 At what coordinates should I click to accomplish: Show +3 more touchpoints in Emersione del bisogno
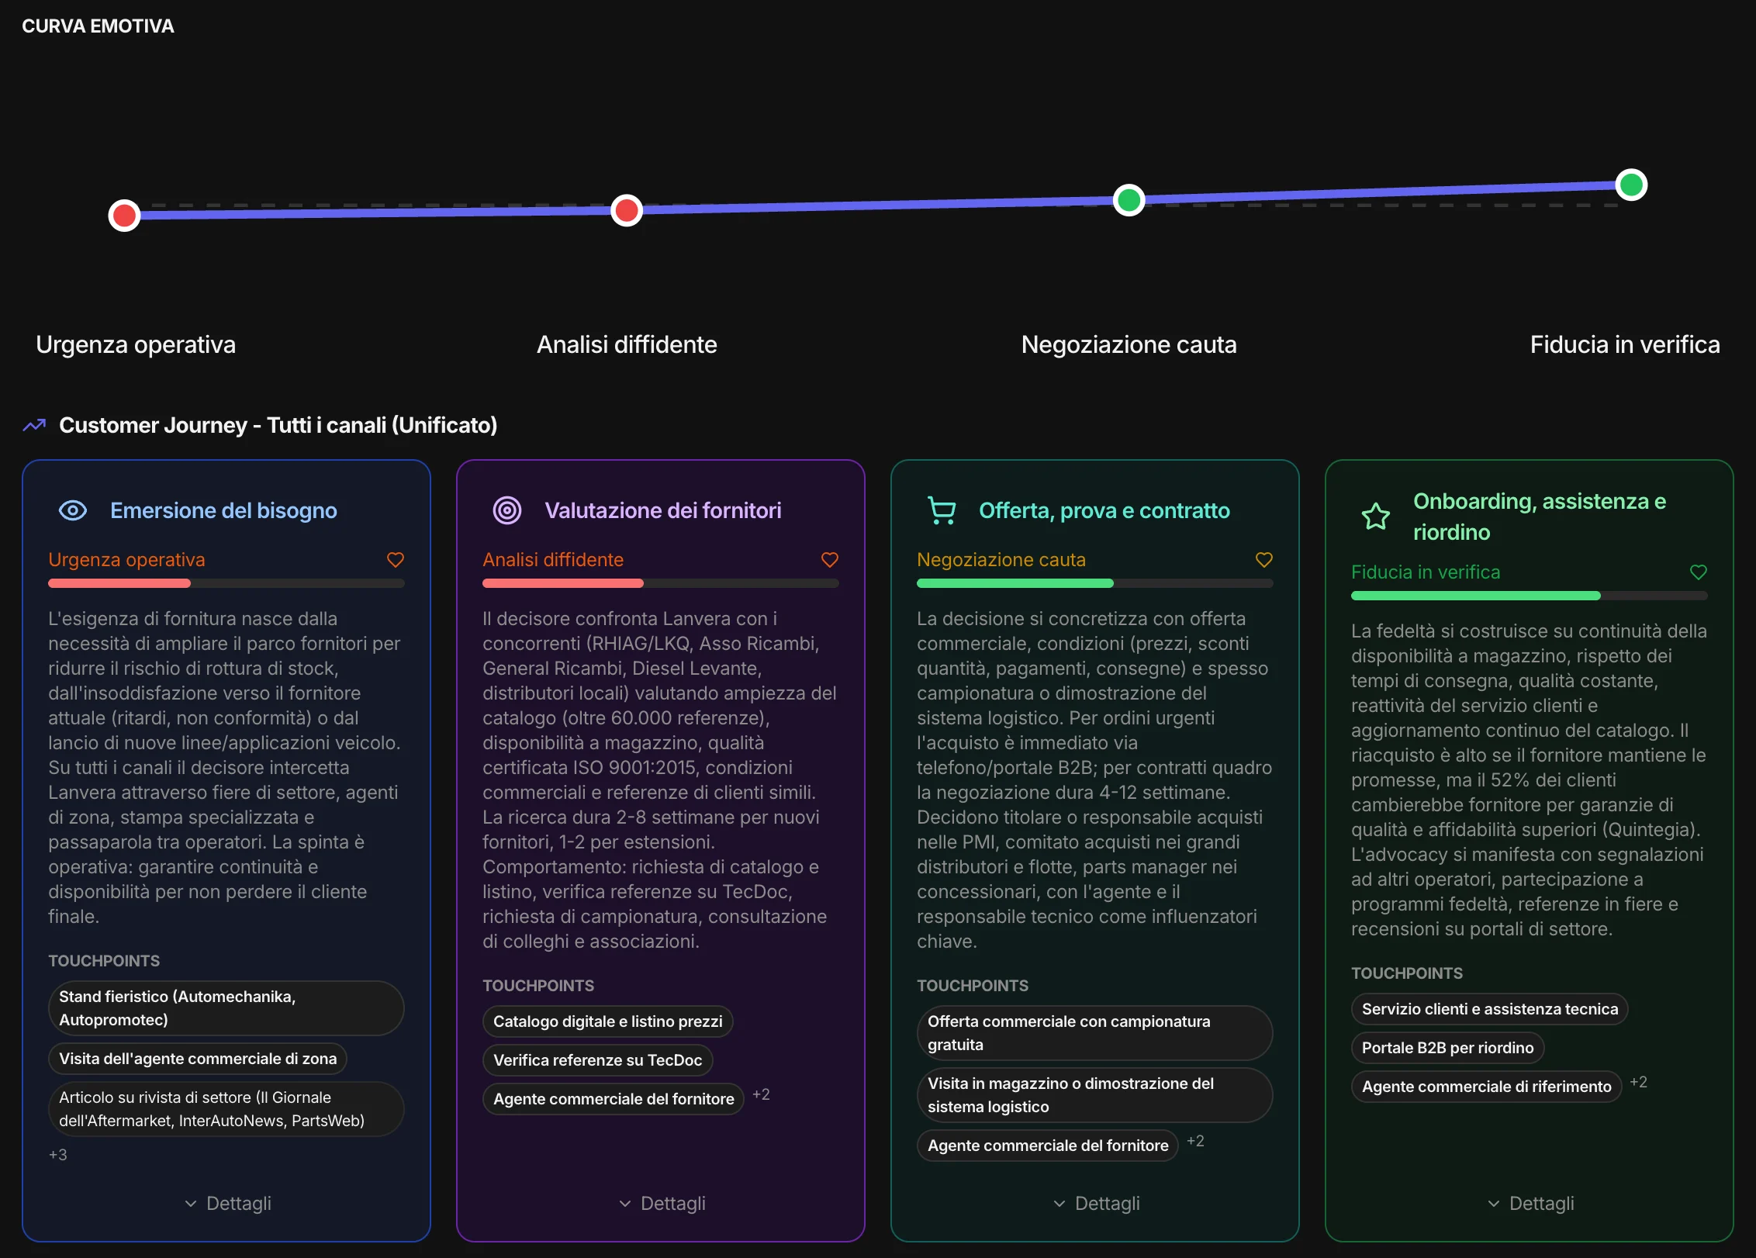(x=58, y=1155)
